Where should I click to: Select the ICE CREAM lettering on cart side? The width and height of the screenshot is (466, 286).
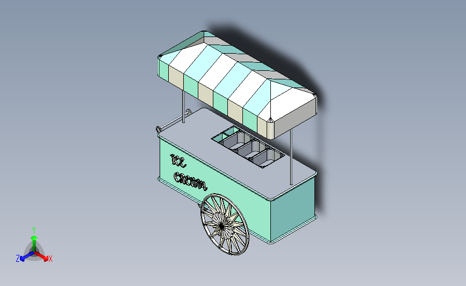click(x=189, y=172)
